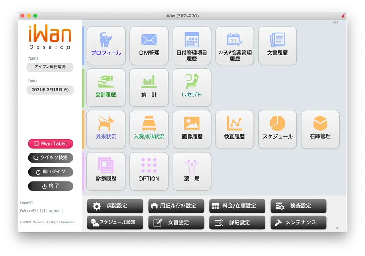
Task: Open 外来状況 dog walking tile
Action: 106,130
